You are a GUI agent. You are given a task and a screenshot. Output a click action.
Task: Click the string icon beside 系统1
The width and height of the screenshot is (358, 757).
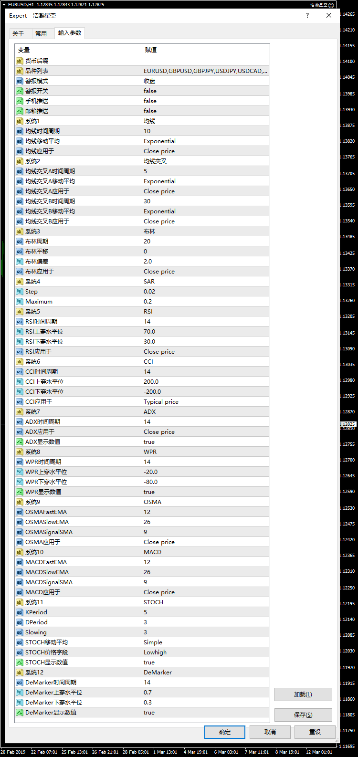(20, 121)
